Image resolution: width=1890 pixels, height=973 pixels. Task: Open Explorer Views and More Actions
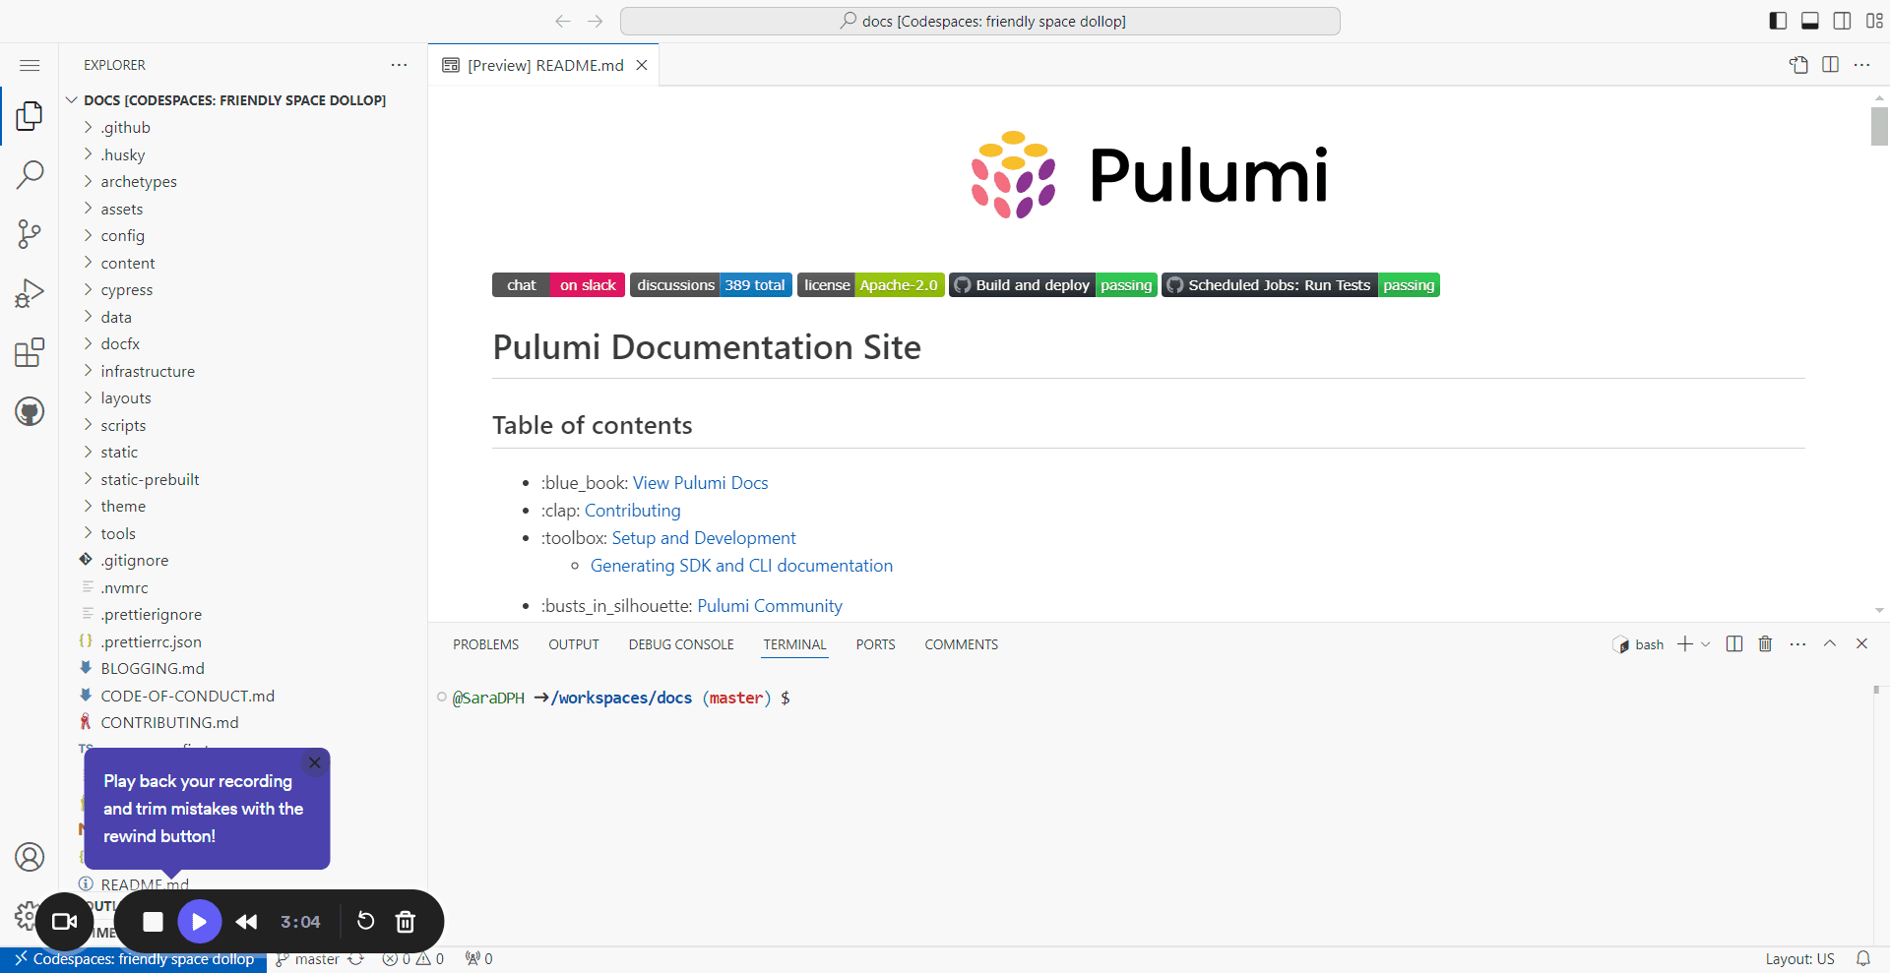click(399, 65)
